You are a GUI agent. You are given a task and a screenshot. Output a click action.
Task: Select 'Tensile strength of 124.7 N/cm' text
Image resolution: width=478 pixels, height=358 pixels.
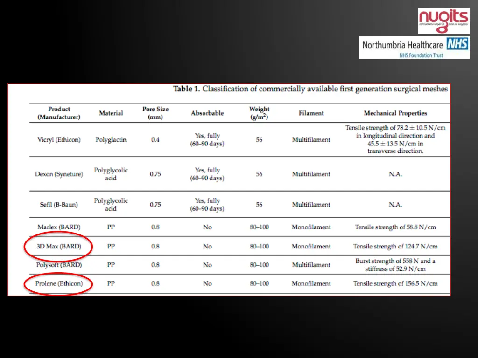(395, 246)
